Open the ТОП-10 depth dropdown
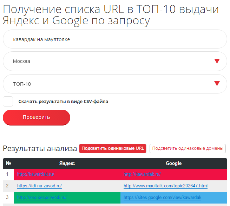This screenshot has height=206, width=230. tap(115, 84)
